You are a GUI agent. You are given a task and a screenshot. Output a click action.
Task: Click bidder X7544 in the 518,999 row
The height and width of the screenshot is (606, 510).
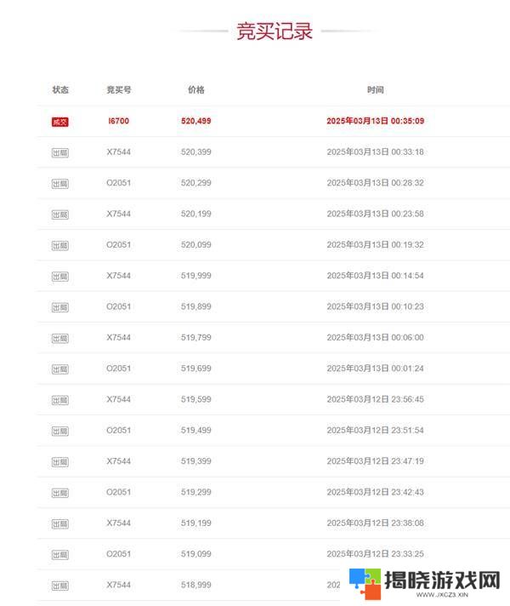click(x=118, y=585)
